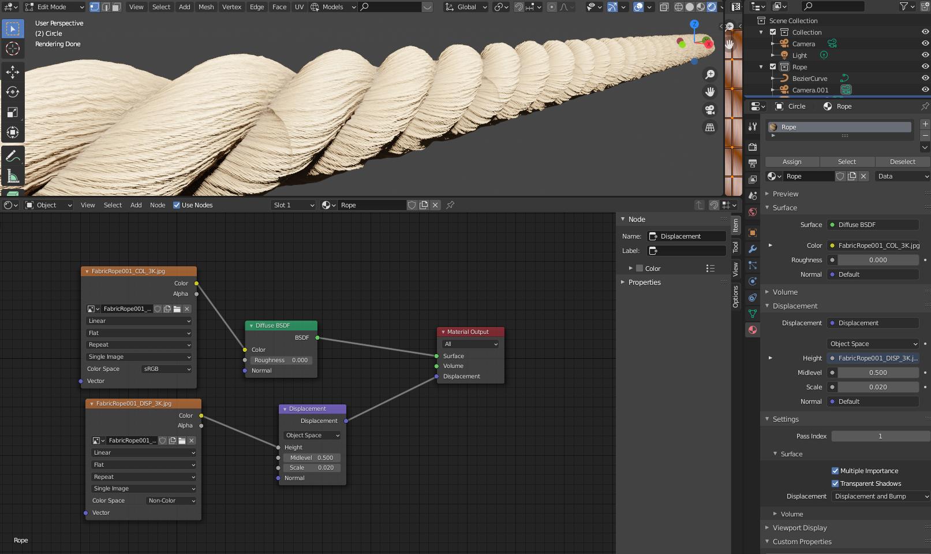Open the Object properties tab
Viewport: 931px width, 554px height.
click(752, 233)
